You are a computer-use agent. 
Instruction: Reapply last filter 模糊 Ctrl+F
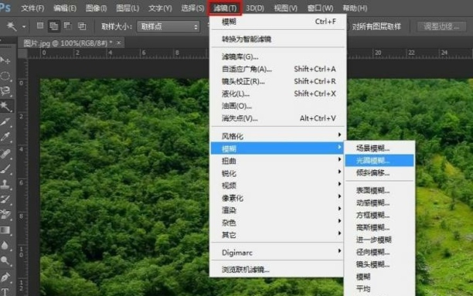tap(277, 22)
